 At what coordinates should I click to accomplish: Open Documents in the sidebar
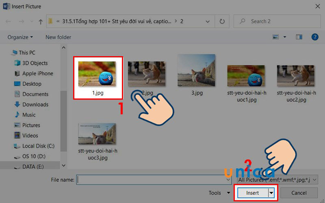[x=31, y=94]
